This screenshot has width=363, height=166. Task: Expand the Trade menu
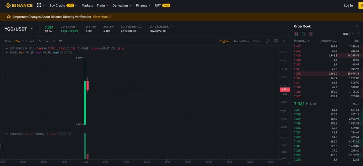coord(102,5)
